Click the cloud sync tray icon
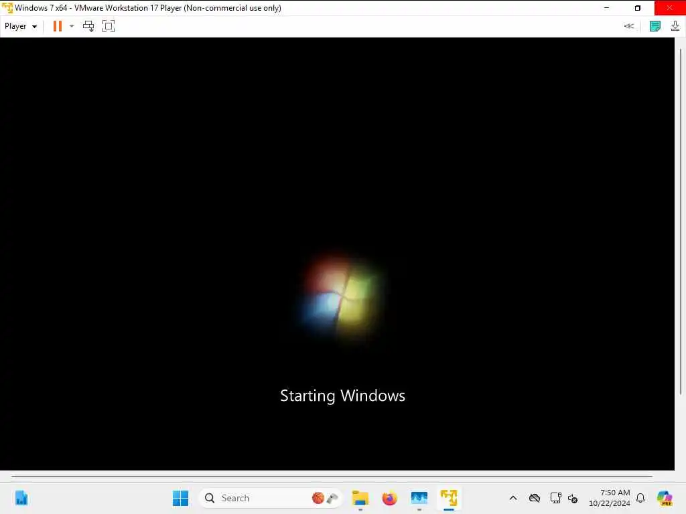 coord(534,498)
